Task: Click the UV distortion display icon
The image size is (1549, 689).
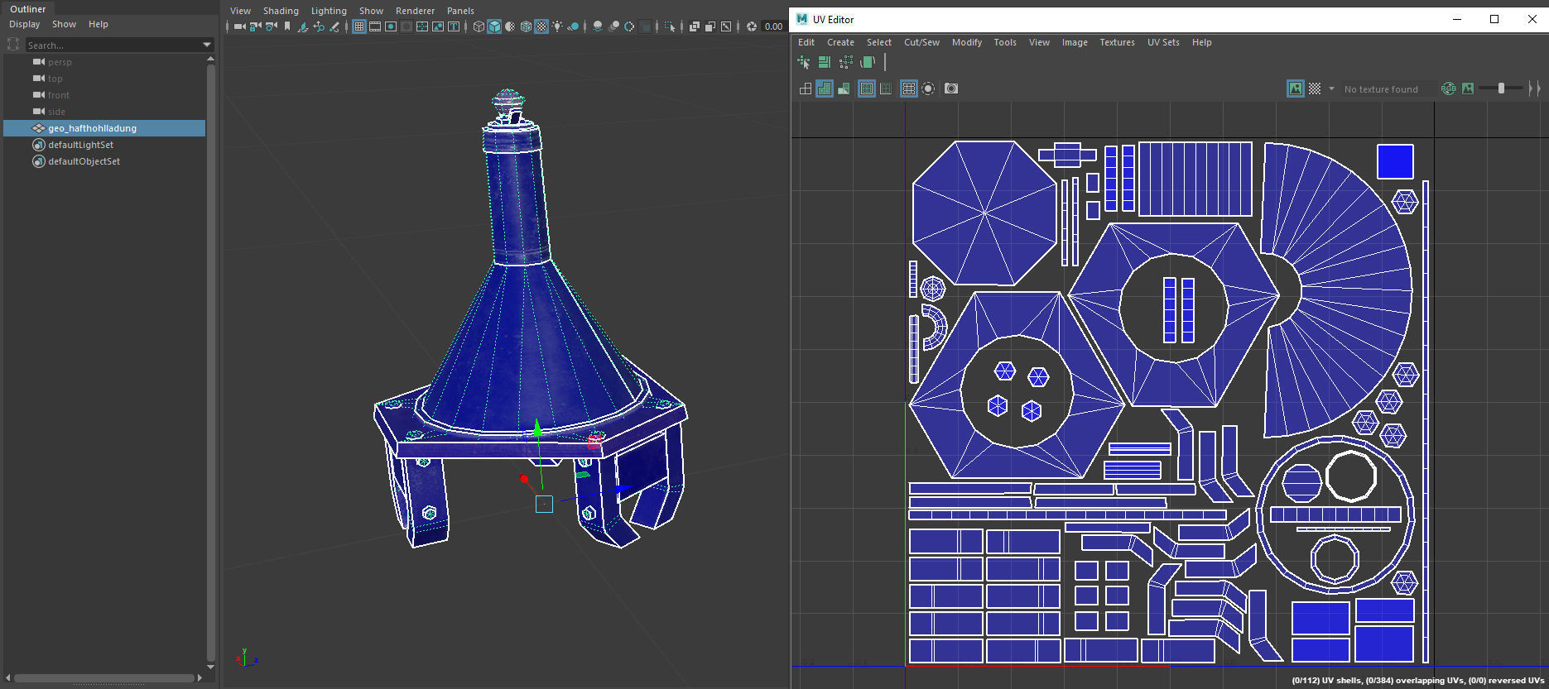Action: tap(844, 89)
